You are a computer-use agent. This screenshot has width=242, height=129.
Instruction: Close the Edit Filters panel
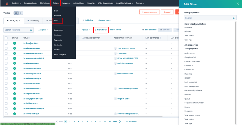pyautogui.click(x=238, y=4)
